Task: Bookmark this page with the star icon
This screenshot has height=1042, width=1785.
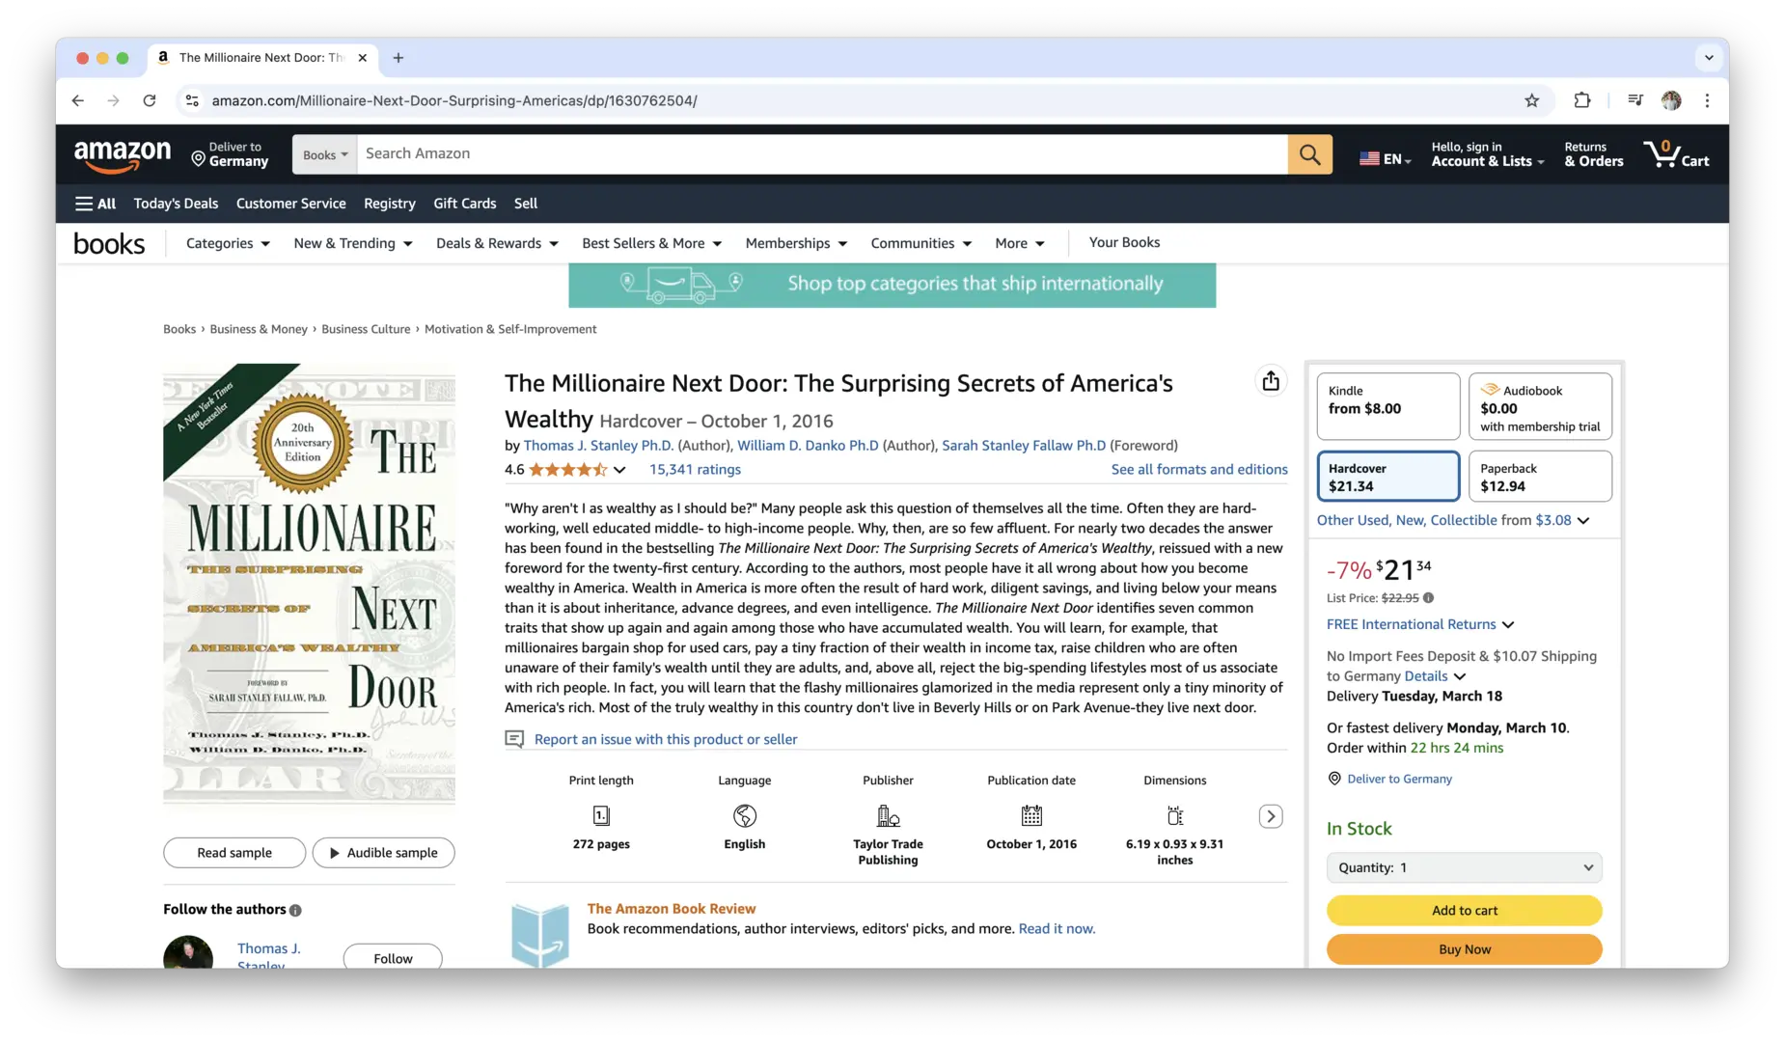Action: [x=1531, y=100]
